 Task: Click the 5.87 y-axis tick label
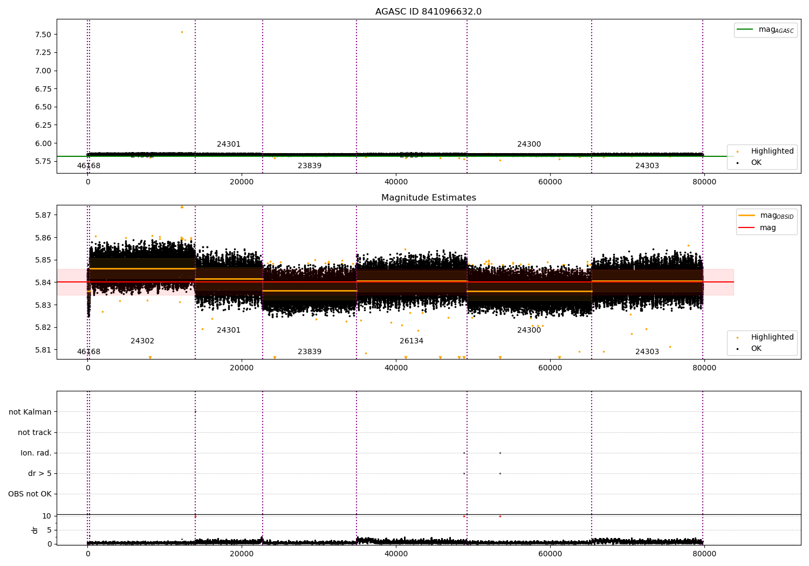(43, 215)
